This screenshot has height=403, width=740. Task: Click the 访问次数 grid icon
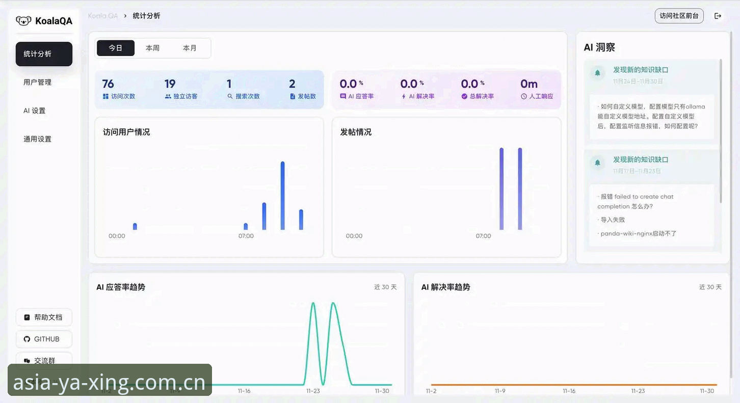105,96
